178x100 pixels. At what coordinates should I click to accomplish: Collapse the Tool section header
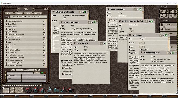pos(168,7)
